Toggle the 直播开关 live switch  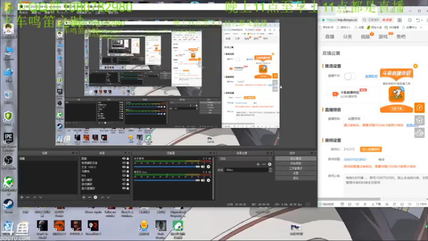click(x=350, y=76)
